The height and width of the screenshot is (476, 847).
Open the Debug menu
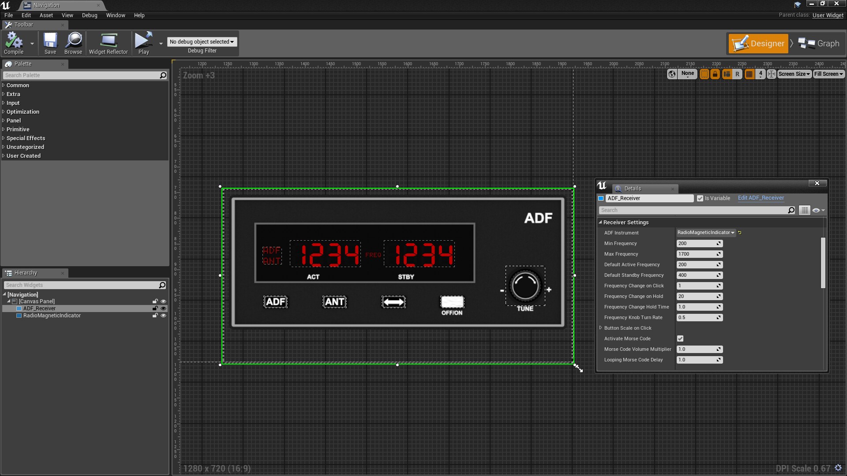(89, 15)
